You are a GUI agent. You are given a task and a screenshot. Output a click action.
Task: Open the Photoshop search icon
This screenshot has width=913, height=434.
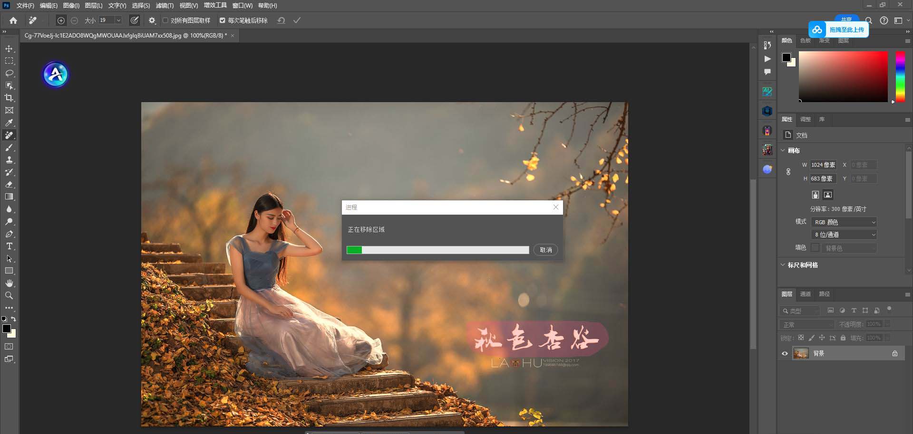click(x=869, y=20)
